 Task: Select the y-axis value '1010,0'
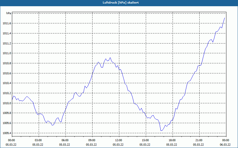pyautogui.click(x=7, y=103)
